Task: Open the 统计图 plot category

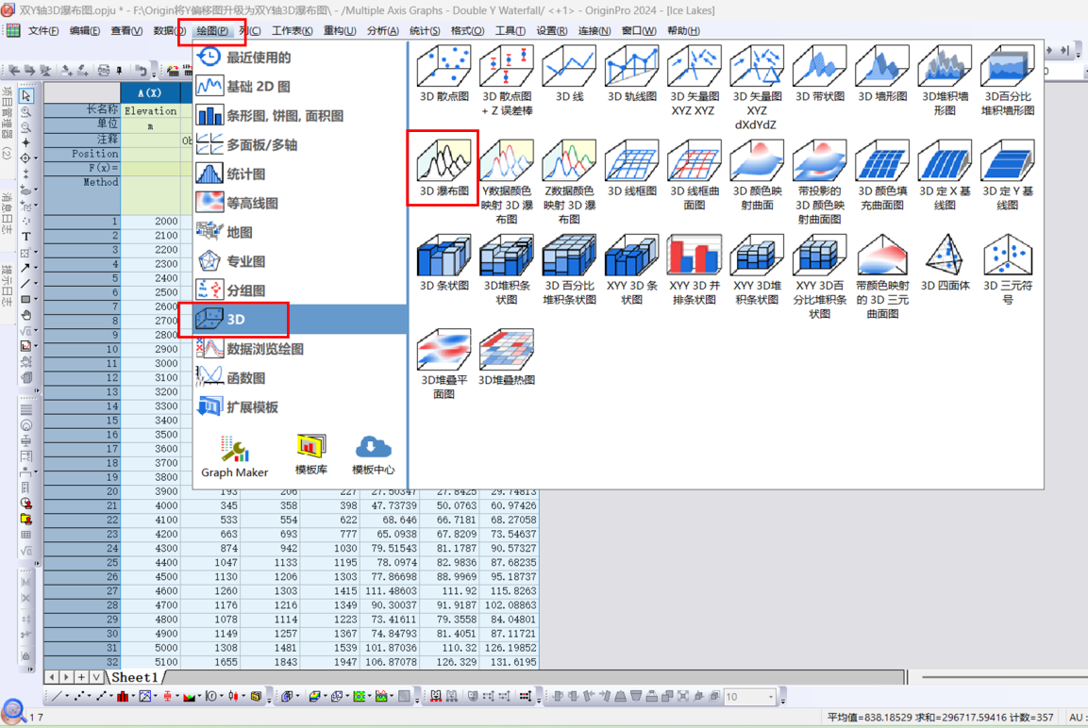Action: click(245, 174)
